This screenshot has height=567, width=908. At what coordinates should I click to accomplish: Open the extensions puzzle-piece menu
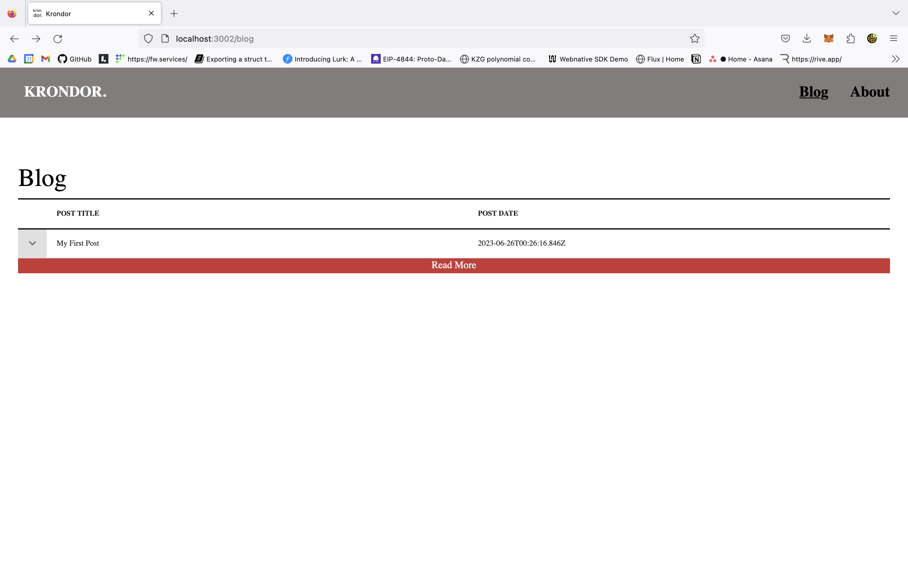pos(850,39)
